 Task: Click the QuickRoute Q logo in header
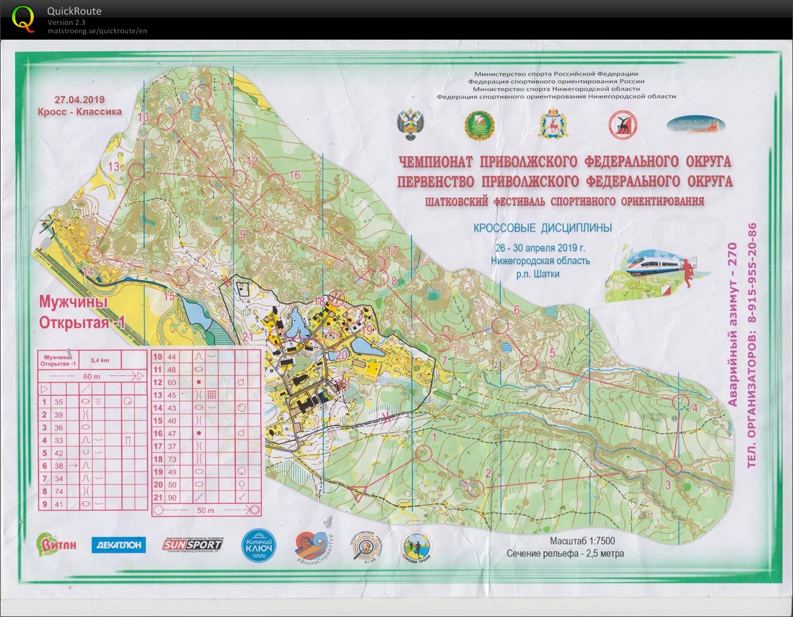pos(23,18)
